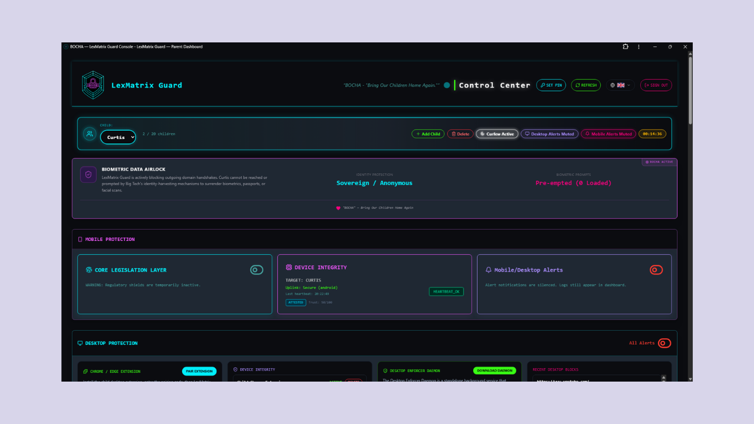The width and height of the screenshot is (754, 424).
Task: Unmute mobile alerts via Mobile Alerts Muted pill
Action: 609,134
